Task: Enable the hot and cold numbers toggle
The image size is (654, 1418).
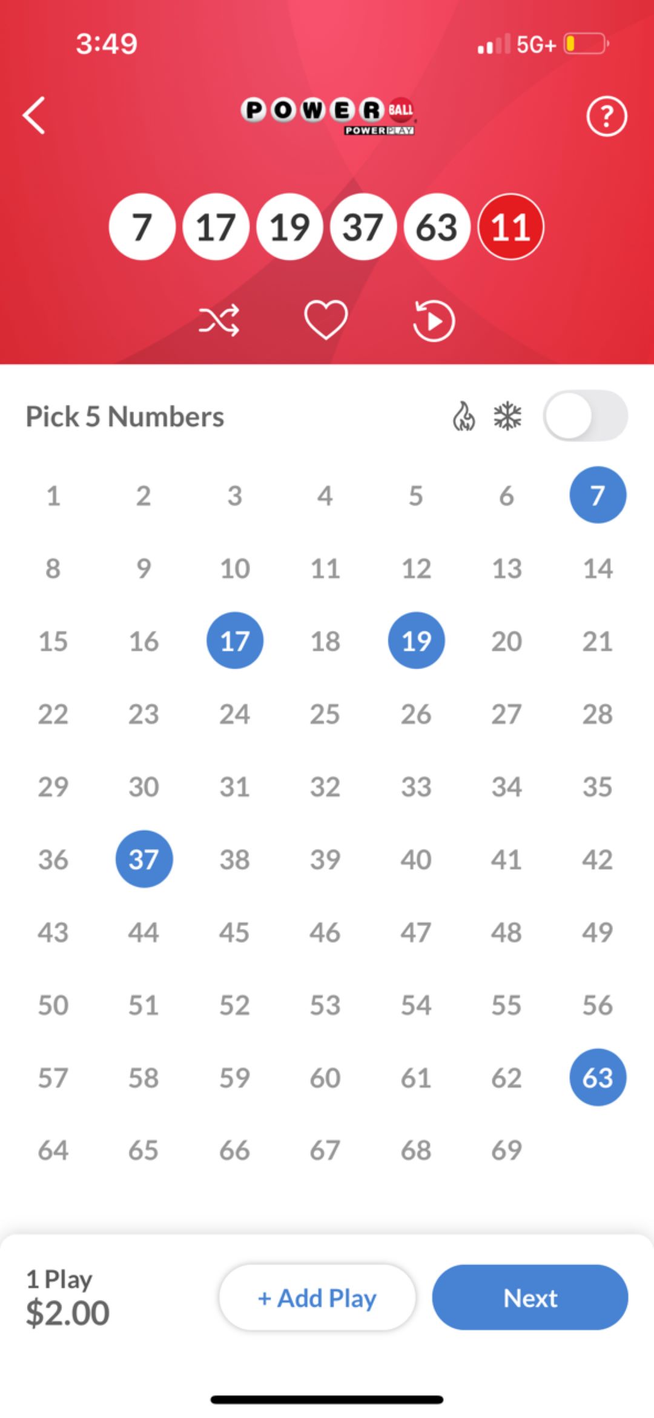Action: (585, 416)
